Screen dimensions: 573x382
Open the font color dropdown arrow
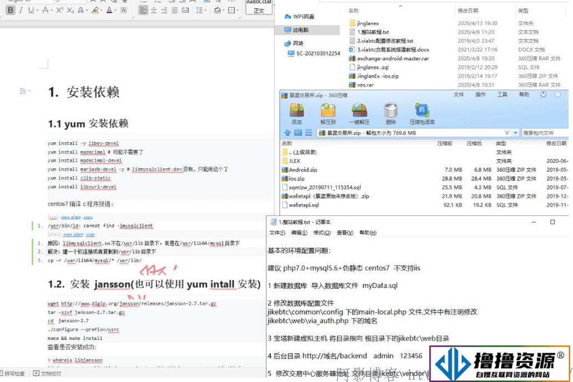pos(115,10)
